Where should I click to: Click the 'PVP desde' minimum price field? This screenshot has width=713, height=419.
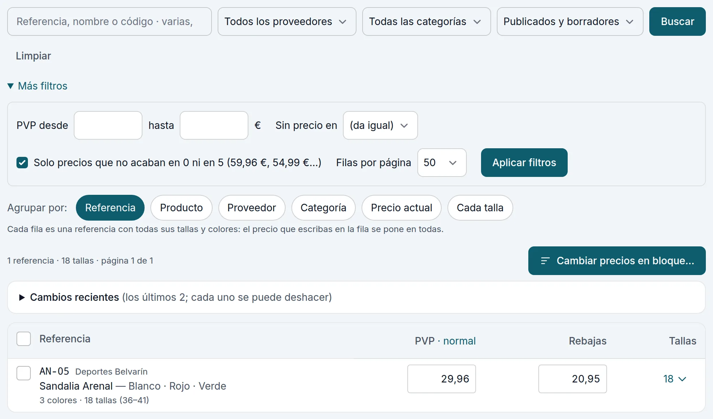[108, 125]
